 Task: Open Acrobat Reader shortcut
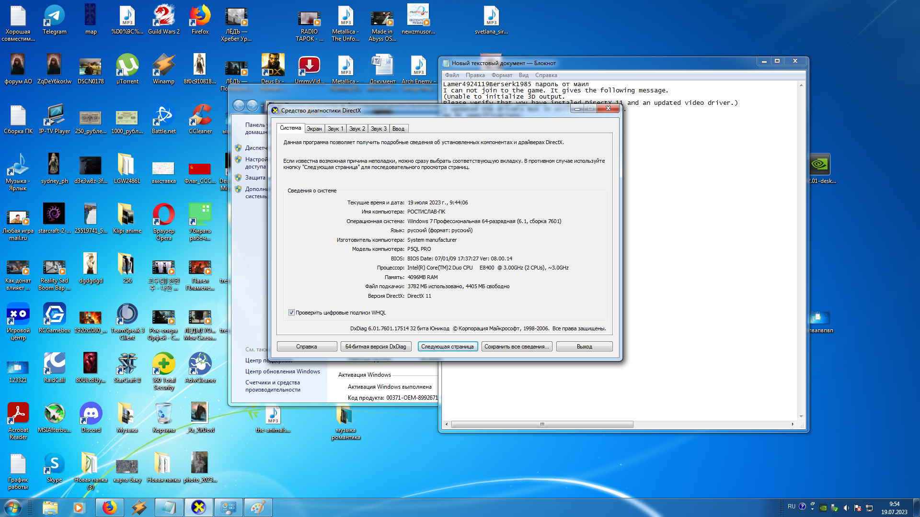[x=18, y=421]
